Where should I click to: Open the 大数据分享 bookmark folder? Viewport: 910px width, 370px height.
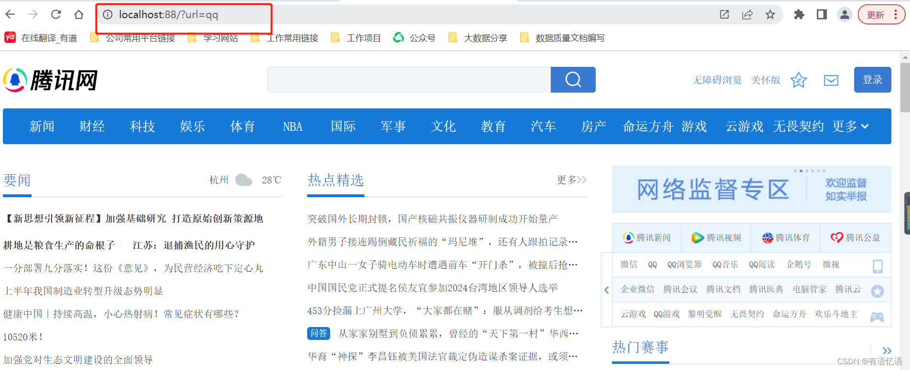(x=478, y=38)
